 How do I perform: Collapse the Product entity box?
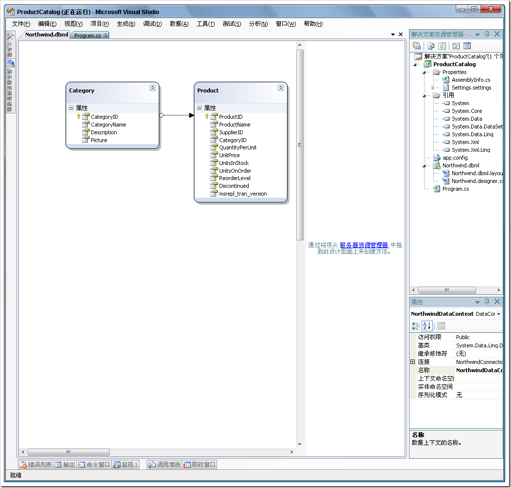[281, 88]
